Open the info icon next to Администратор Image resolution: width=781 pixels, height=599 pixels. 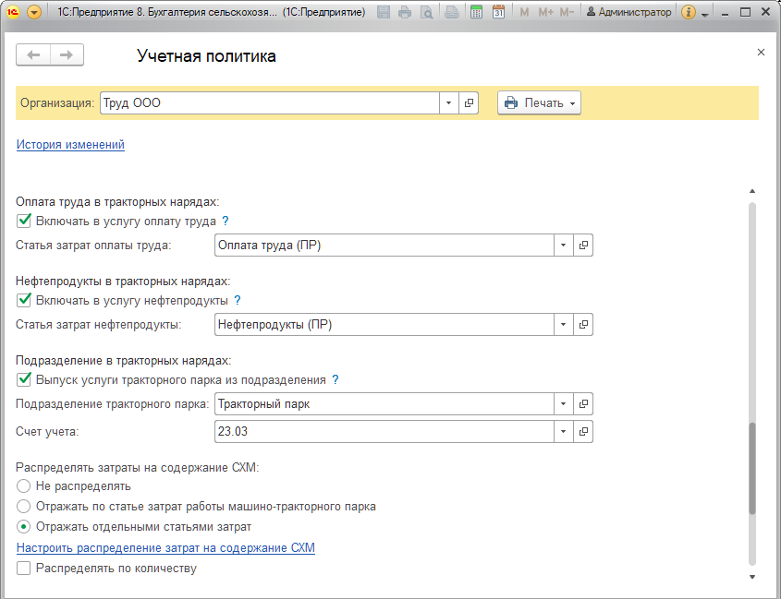click(689, 12)
